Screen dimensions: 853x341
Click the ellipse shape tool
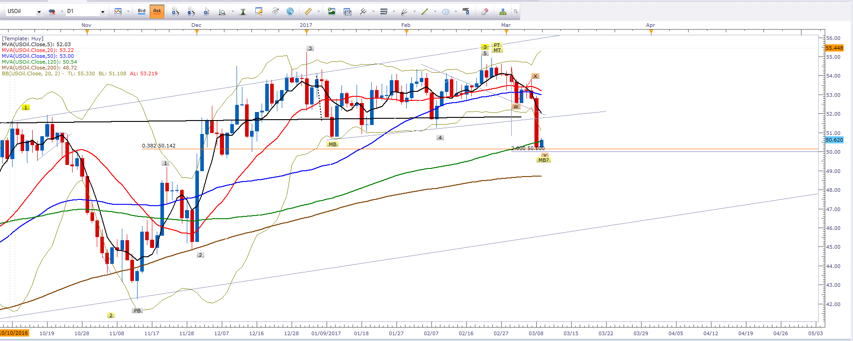tap(445, 11)
